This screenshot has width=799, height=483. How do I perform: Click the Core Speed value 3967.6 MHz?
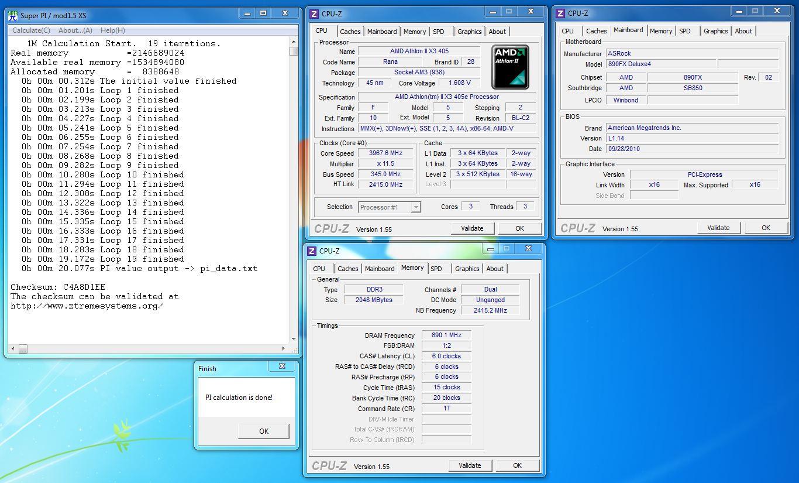[386, 153]
